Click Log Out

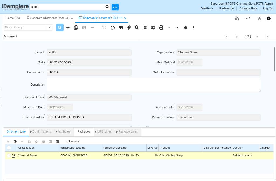tap(268, 8)
